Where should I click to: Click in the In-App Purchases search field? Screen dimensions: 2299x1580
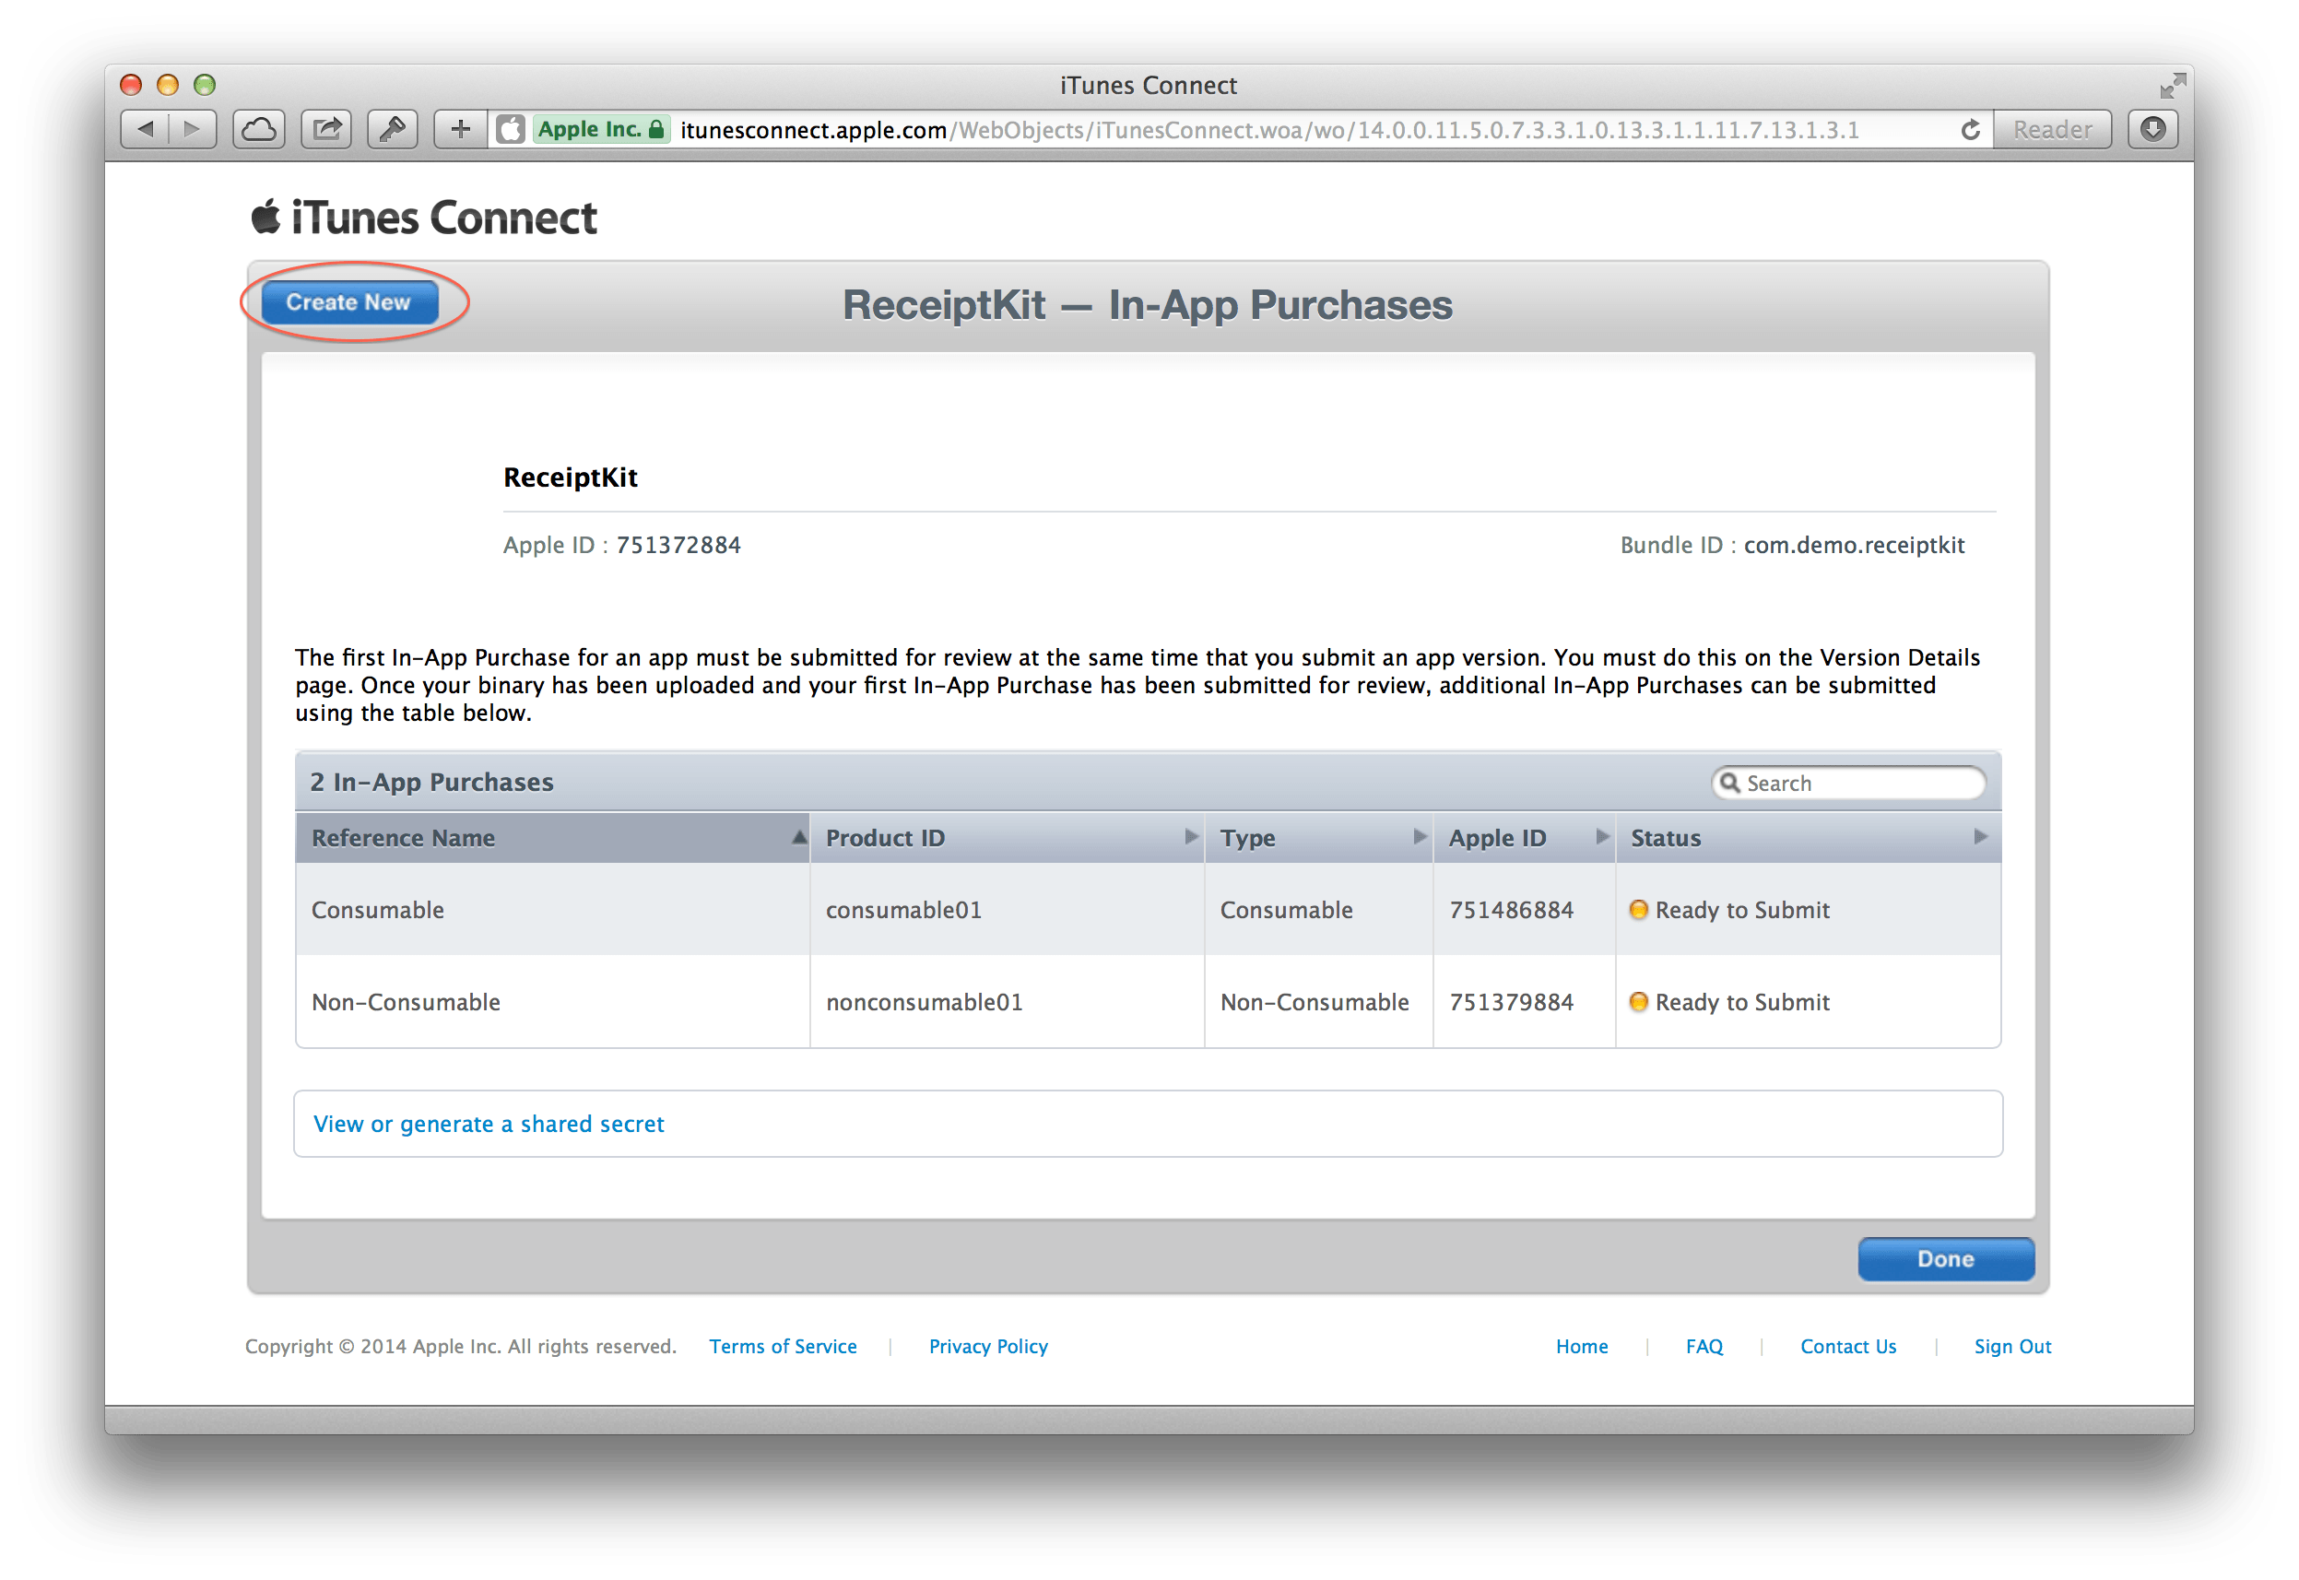coord(1860,783)
